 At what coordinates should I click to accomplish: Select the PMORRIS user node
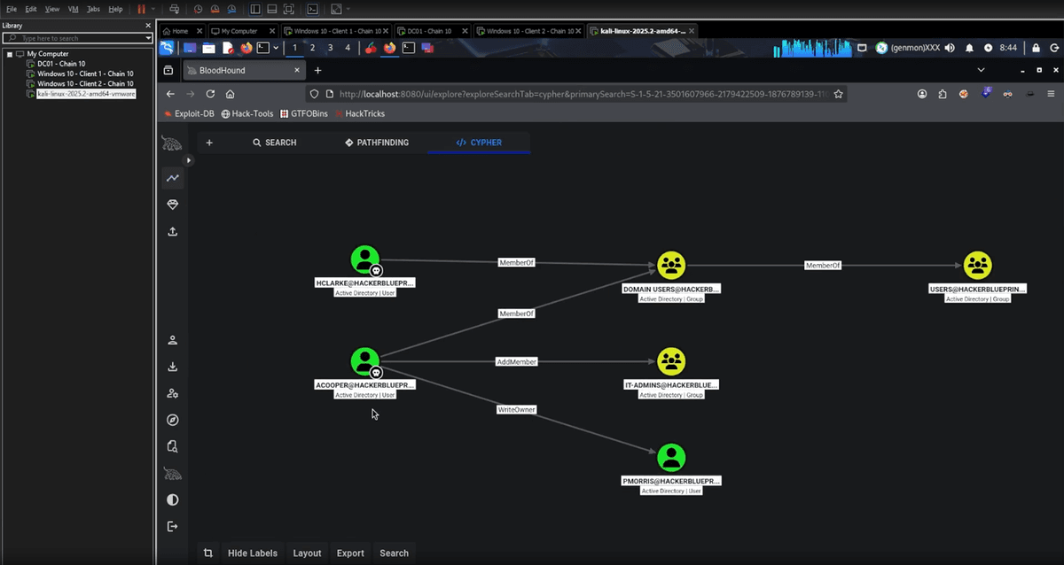coord(671,457)
